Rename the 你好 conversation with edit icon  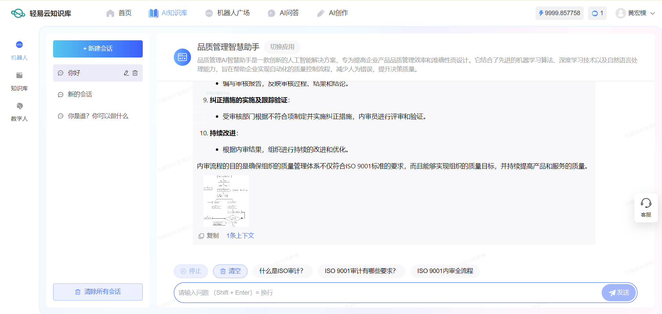pyautogui.click(x=126, y=73)
